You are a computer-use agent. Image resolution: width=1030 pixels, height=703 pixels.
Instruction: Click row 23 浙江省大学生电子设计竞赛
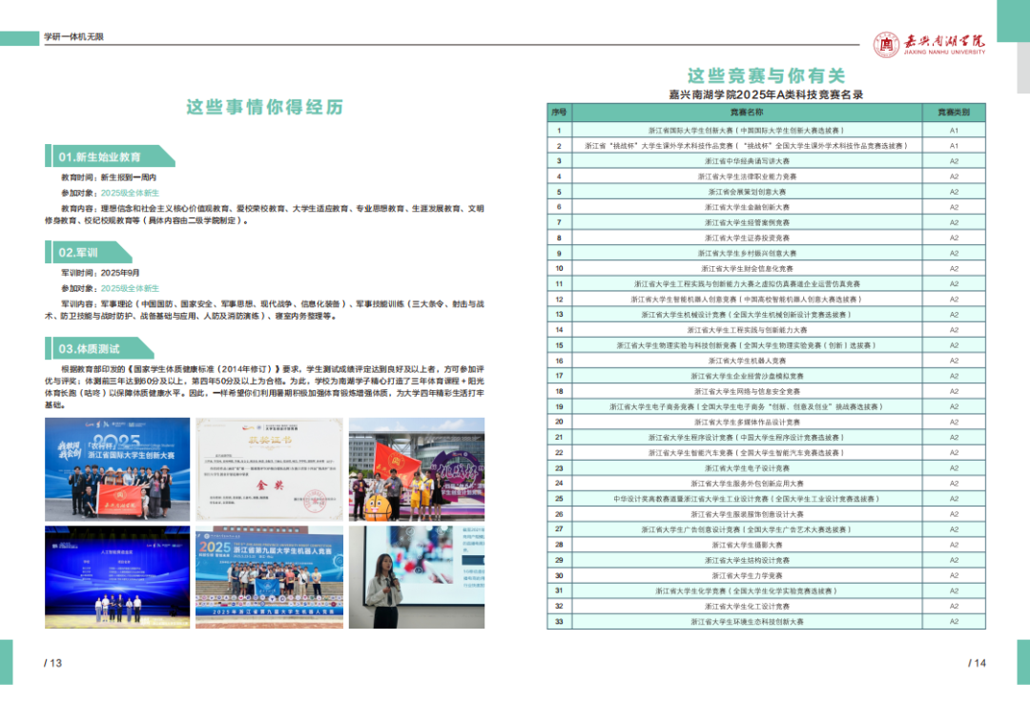[x=766, y=467]
